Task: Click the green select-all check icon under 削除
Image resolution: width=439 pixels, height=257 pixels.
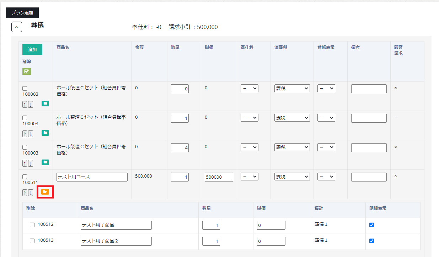Action: (x=26, y=71)
